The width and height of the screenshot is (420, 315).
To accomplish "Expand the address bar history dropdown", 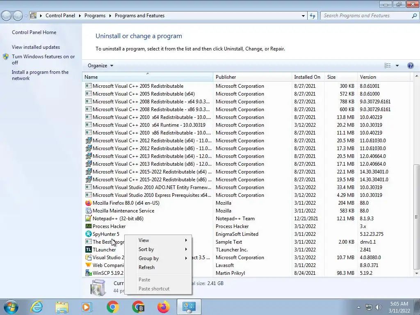I will click(x=303, y=16).
